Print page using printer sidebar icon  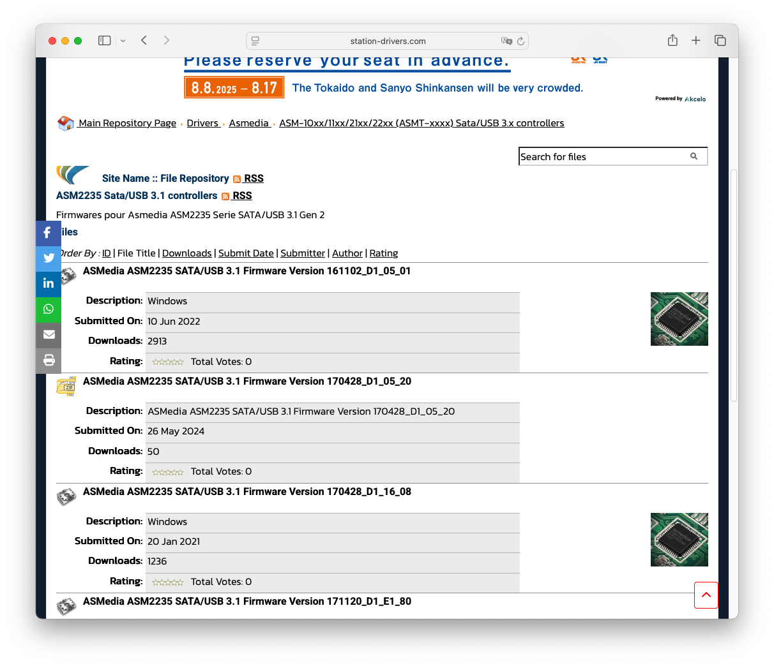point(49,360)
